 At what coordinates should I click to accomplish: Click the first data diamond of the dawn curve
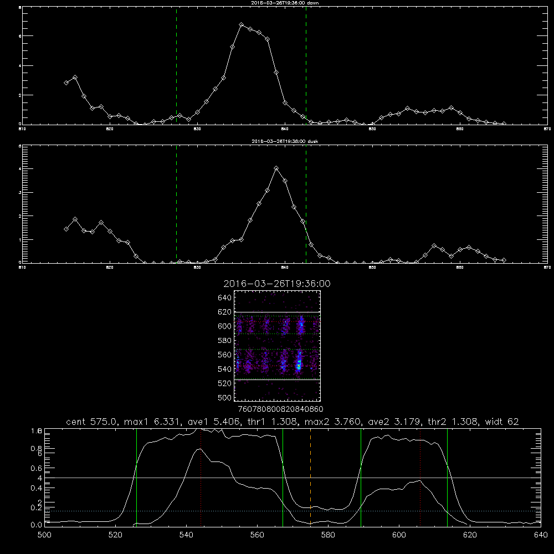pos(66,83)
